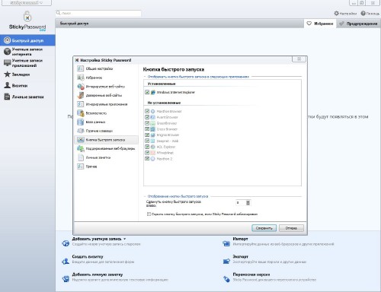Toggle GreenBrowser checkbox

(x=147, y=123)
